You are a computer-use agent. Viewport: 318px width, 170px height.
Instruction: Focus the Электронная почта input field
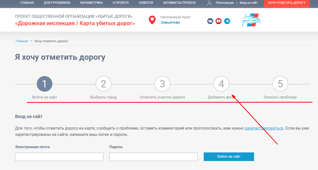tap(59, 157)
